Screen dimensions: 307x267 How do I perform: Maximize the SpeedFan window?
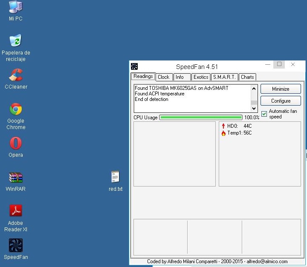click(279, 64)
